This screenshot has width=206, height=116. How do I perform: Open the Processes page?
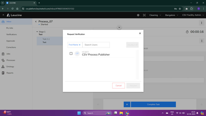tap(11, 60)
